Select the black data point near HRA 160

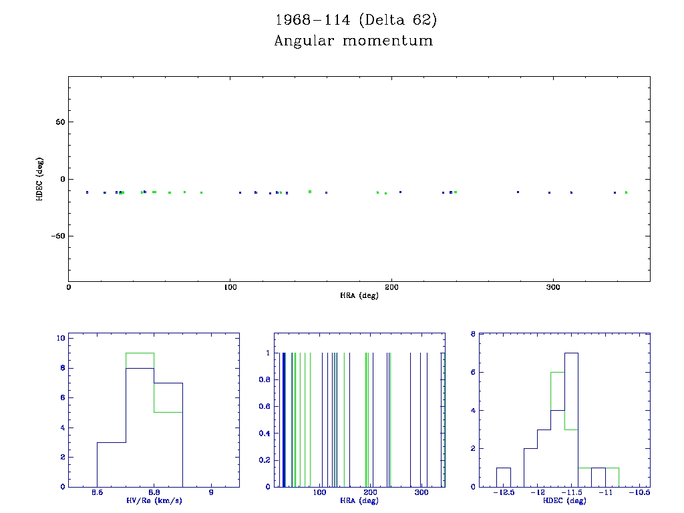coord(326,192)
